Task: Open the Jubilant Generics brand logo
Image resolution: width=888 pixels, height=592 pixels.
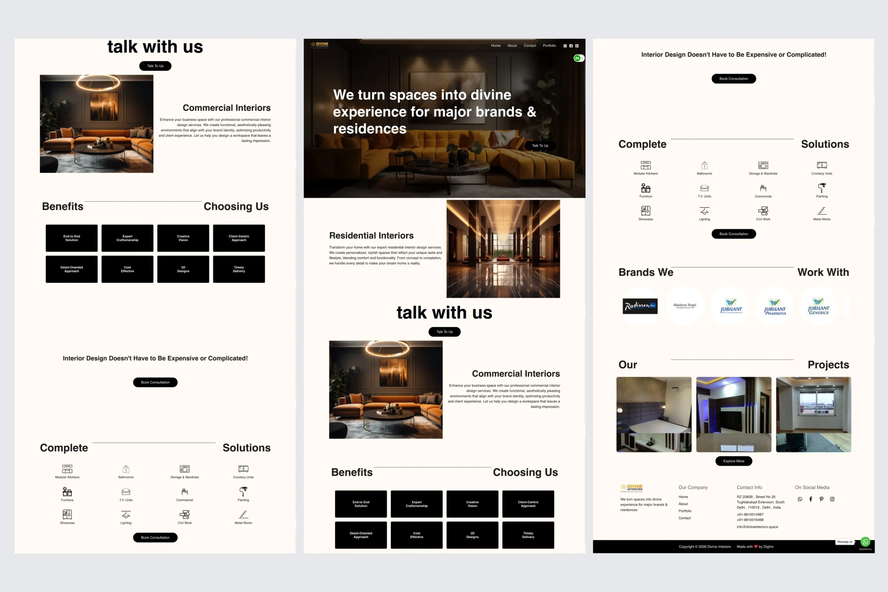Action: click(x=818, y=306)
